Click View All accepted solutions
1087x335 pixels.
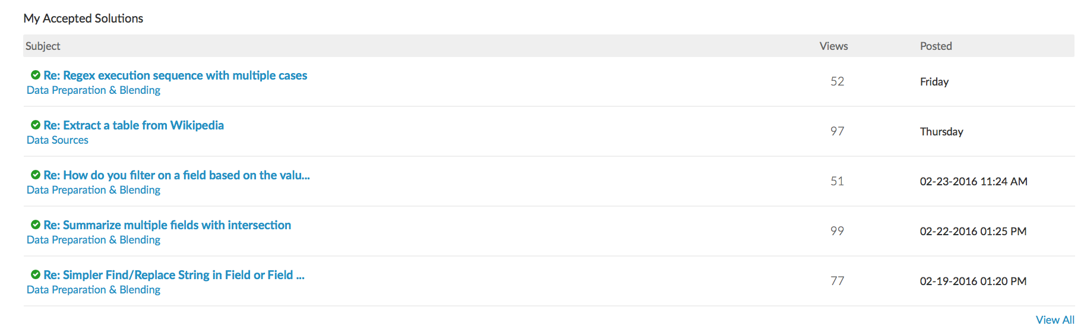tap(1055, 320)
